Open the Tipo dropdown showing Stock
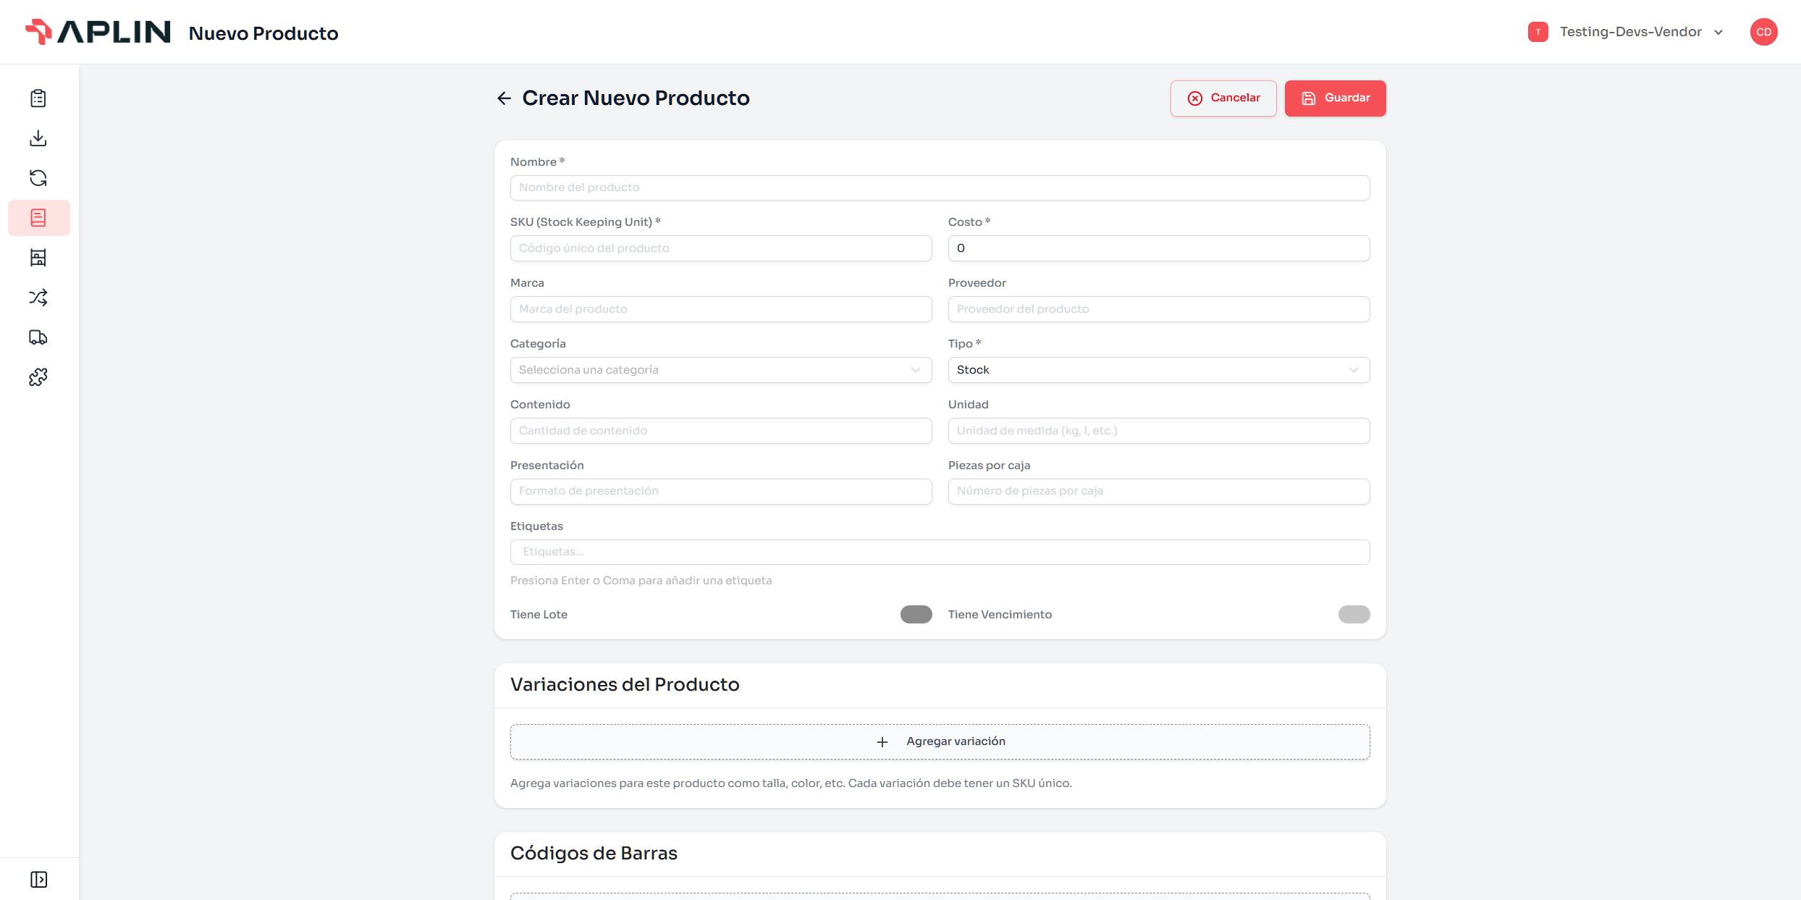1801x900 pixels. (1158, 370)
